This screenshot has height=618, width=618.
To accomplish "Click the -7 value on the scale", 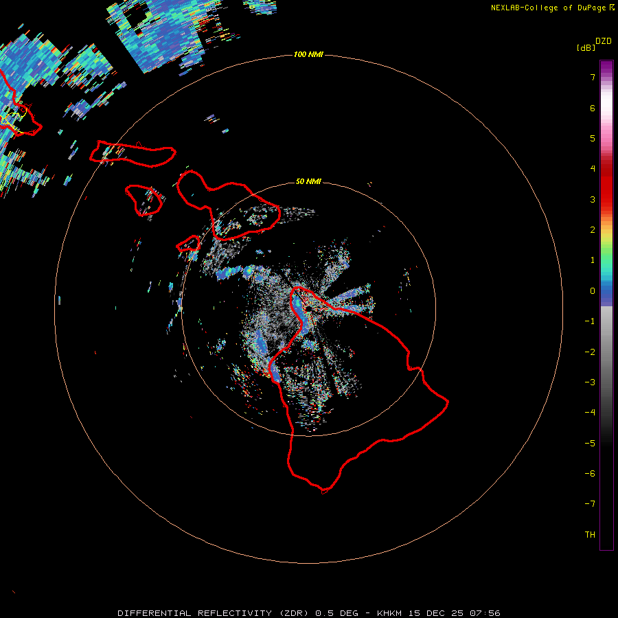I will tap(590, 504).
